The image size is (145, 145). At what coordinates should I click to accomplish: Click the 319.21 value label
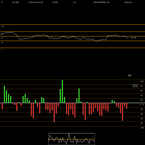[x=135, y=87]
